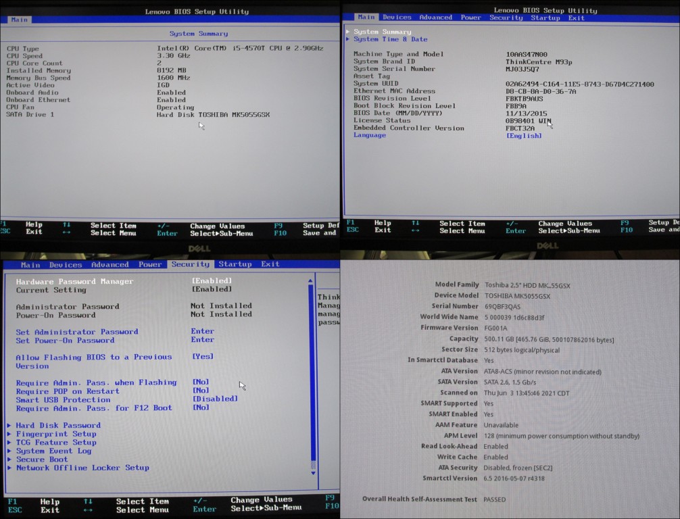
Task: Switch to Devices tab beside highlighted Main tab
Action: tap(397, 18)
